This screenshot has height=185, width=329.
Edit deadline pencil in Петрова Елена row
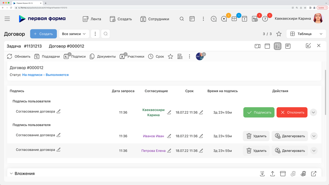(x=201, y=150)
